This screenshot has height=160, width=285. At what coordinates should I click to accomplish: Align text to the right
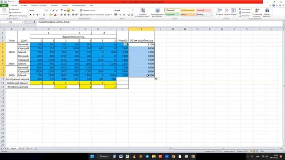[x=68, y=15]
